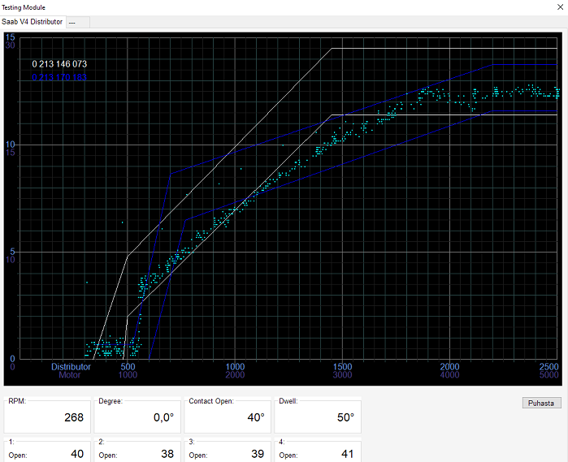Viewport: 568px width, 462px height.
Task: Click the 3000 motor RPM axis label
Action: point(342,375)
